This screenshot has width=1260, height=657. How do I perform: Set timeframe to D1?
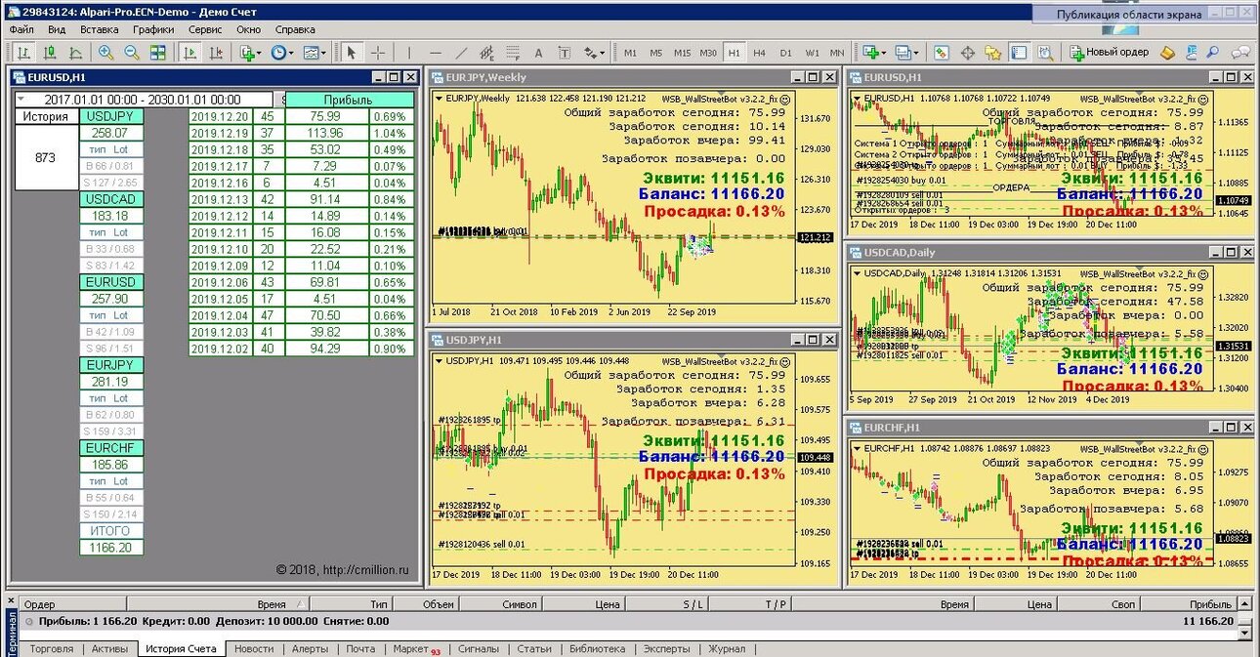[785, 53]
